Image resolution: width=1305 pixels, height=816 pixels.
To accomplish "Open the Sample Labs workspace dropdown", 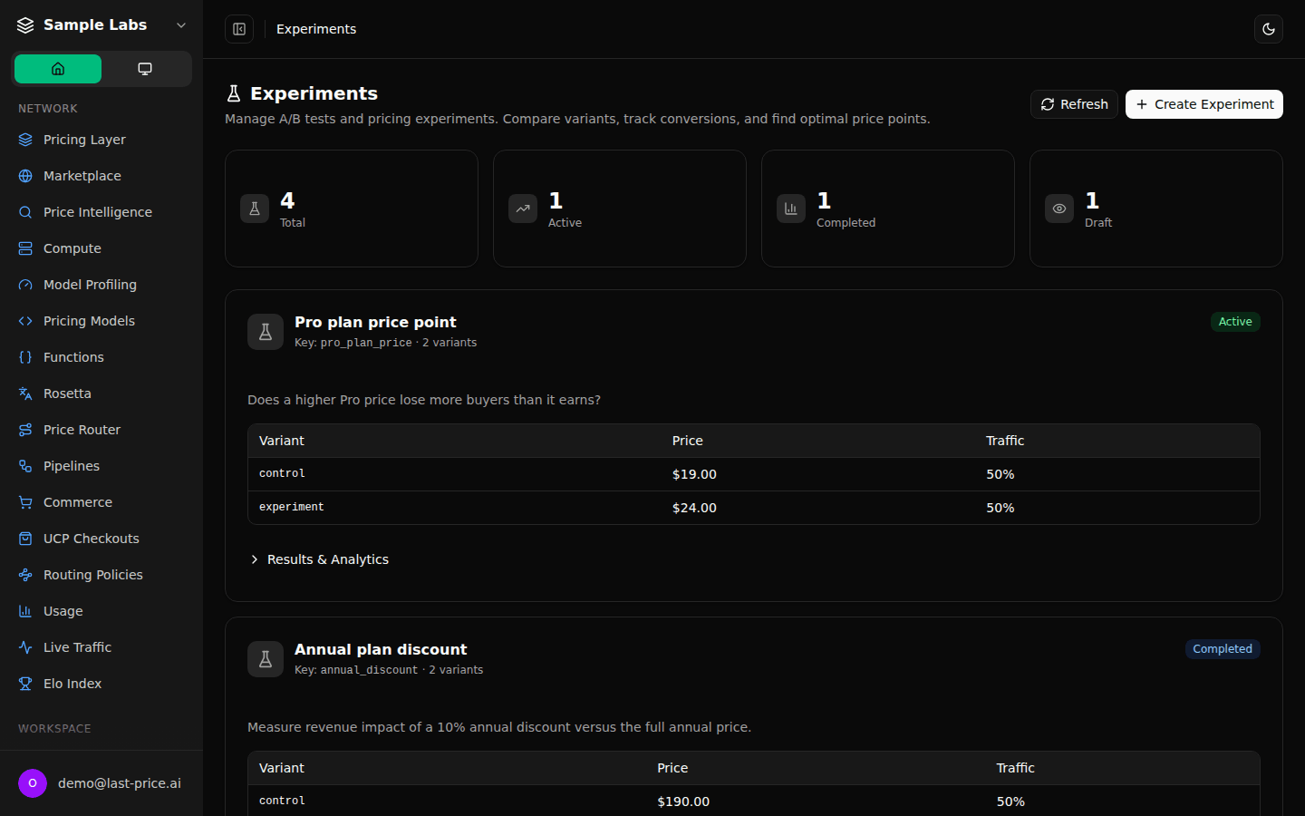I will point(101,25).
